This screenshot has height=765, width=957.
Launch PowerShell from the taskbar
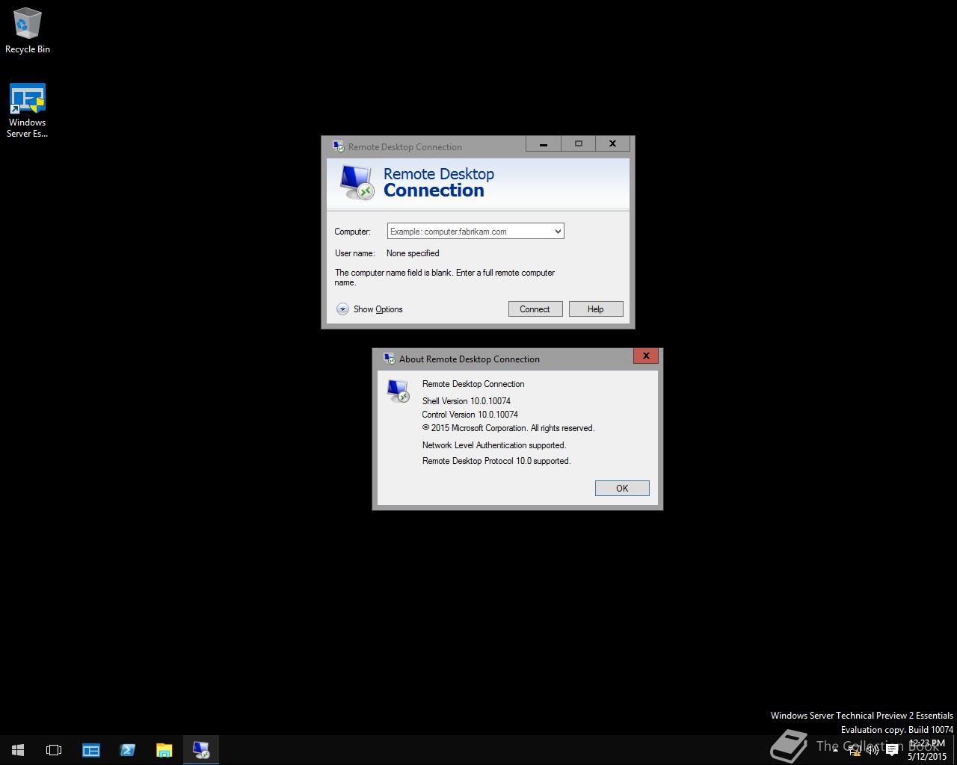tap(127, 750)
